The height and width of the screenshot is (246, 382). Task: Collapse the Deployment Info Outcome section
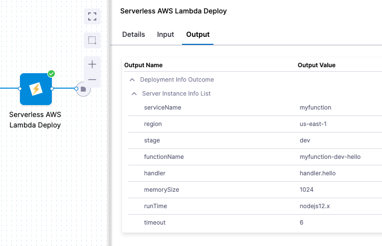point(132,80)
